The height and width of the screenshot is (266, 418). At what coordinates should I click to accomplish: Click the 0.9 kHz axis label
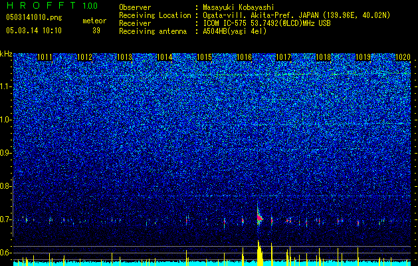coord(6,153)
